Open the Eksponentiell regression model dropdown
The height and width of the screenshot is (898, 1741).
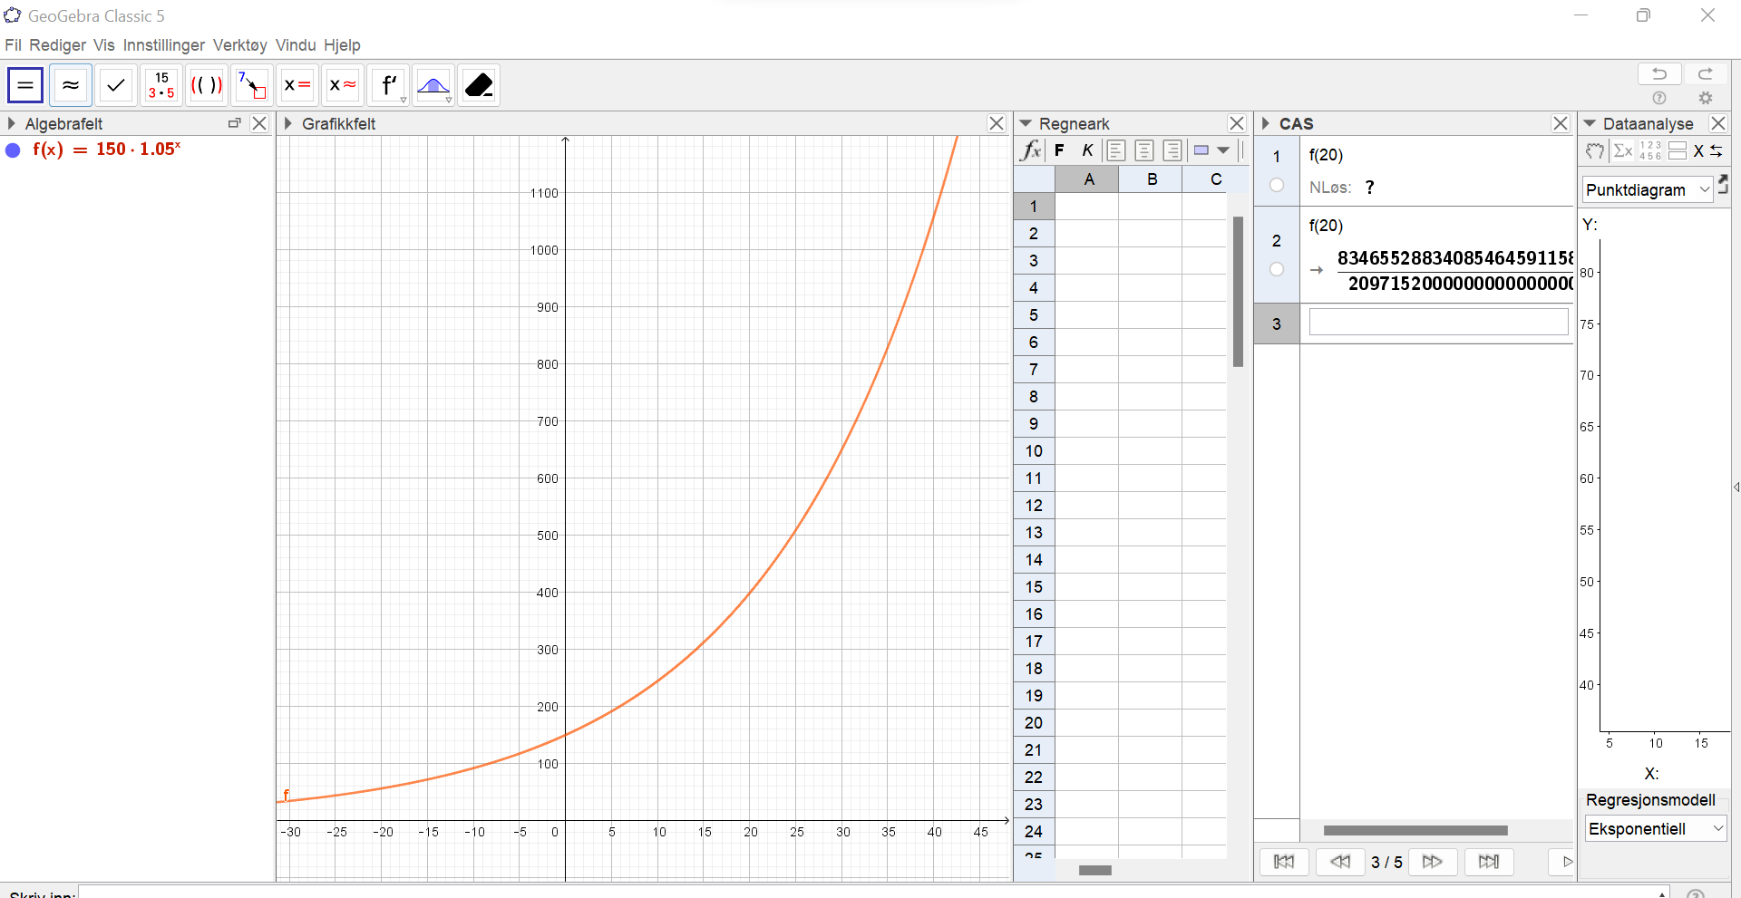[1656, 828]
